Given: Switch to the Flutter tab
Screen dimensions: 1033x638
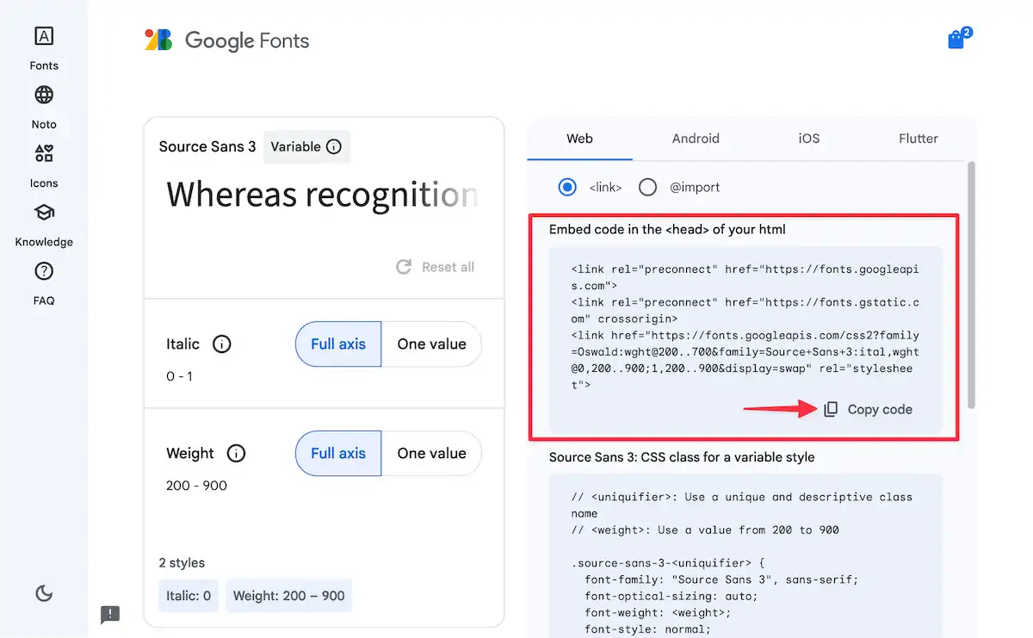Looking at the screenshot, I should [x=919, y=139].
